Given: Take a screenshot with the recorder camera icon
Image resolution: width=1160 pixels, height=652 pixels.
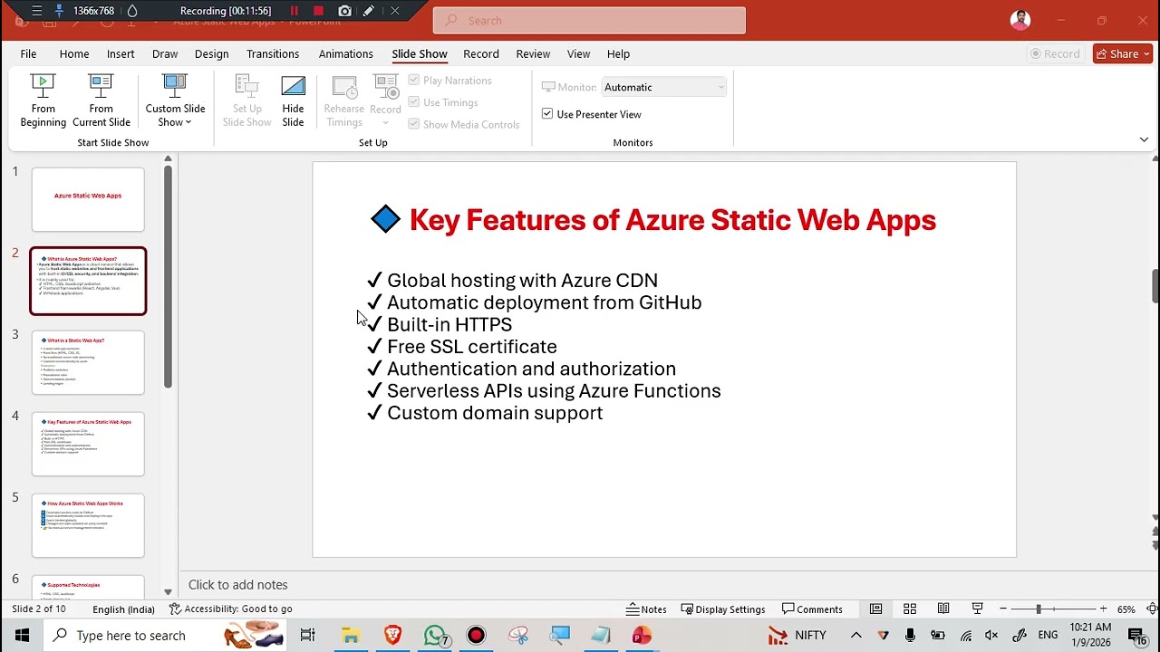Looking at the screenshot, I should [x=344, y=11].
